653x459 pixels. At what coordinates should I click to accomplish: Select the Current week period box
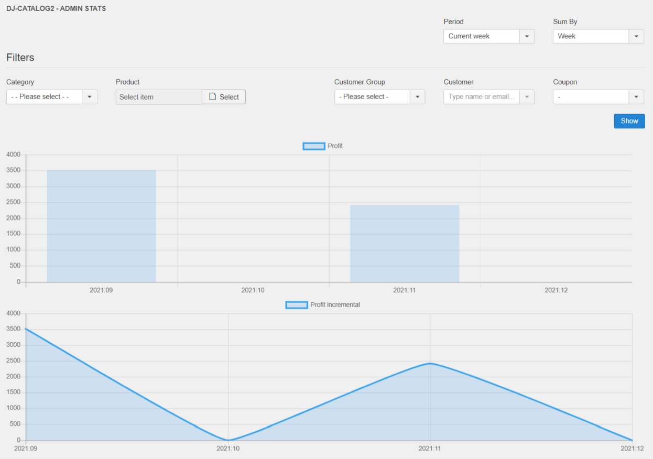click(482, 36)
